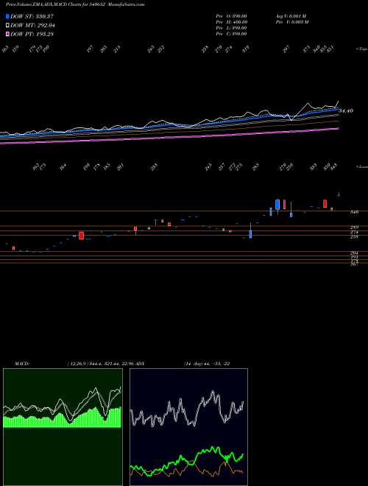This screenshot has height=486, width=368.
Task: Open the green MACD histogram panel
Action: coord(63,427)
